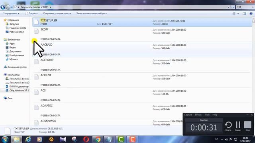Image resolution: width=255 pixels, height=143 pixels.
Task: Open the green Camtasia taskbar icon
Action: 121,139
